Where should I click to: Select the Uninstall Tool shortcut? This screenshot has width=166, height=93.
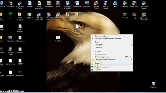coord(49,17)
